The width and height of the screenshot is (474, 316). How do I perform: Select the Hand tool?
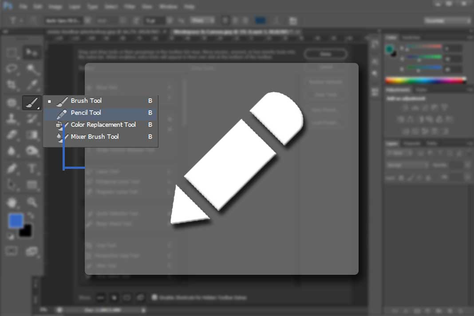point(12,202)
